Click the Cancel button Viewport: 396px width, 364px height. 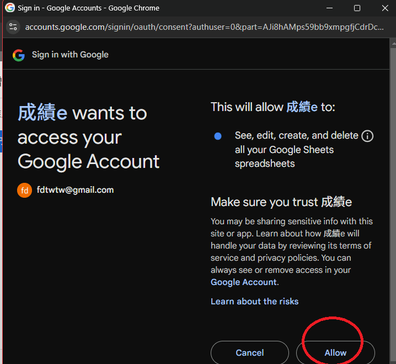(249, 352)
